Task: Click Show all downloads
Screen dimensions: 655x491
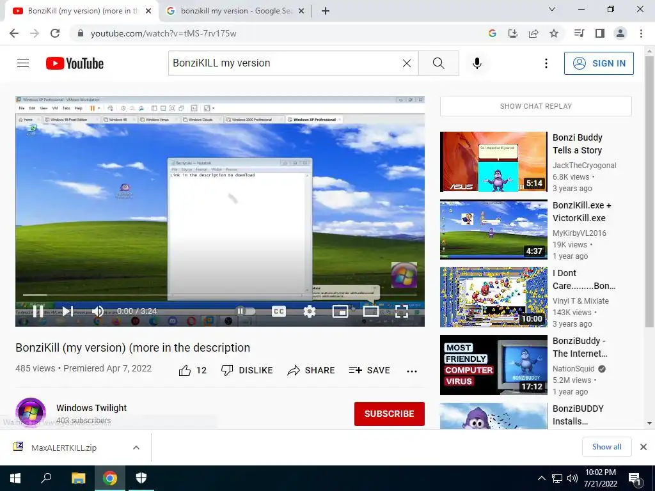Action: pyautogui.click(x=606, y=447)
